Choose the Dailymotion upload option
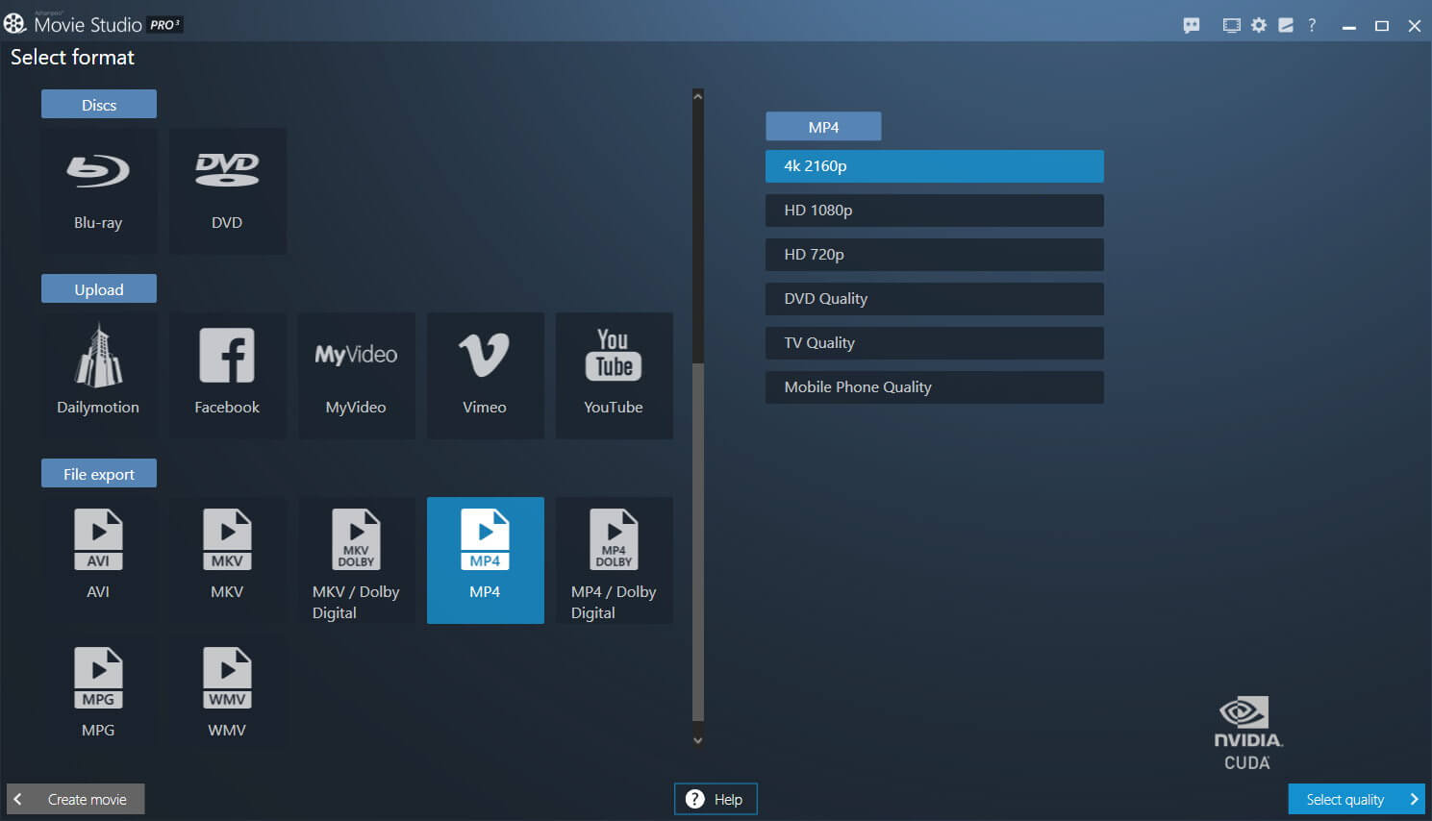This screenshot has width=1432, height=821. pyautogui.click(x=98, y=375)
